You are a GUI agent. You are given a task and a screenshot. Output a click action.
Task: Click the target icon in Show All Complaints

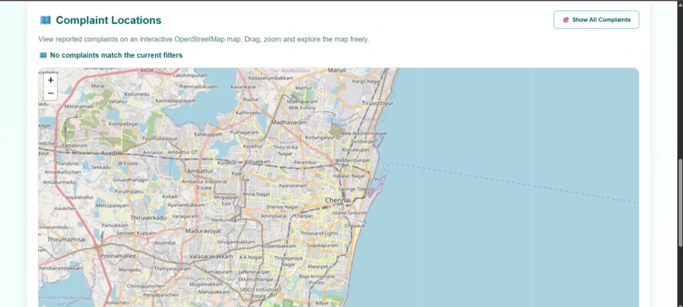tap(565, 20)
